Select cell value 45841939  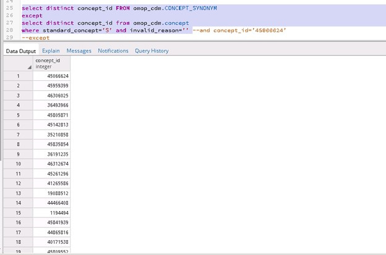click(x=52, y=222)
